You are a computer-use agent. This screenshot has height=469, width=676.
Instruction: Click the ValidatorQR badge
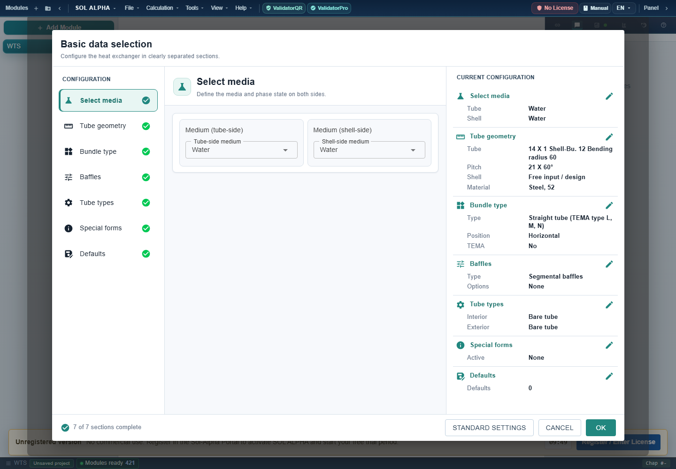click(284, 8)
